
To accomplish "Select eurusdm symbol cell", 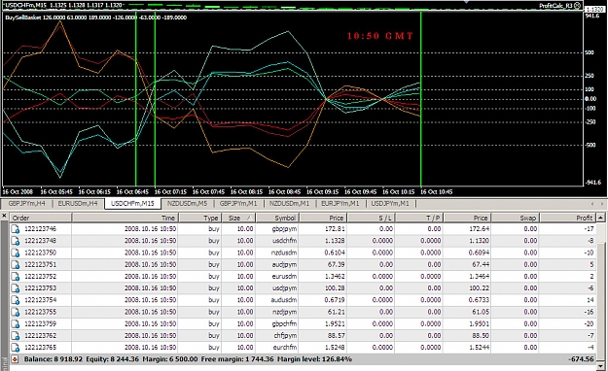I will [x=284, y=276].
